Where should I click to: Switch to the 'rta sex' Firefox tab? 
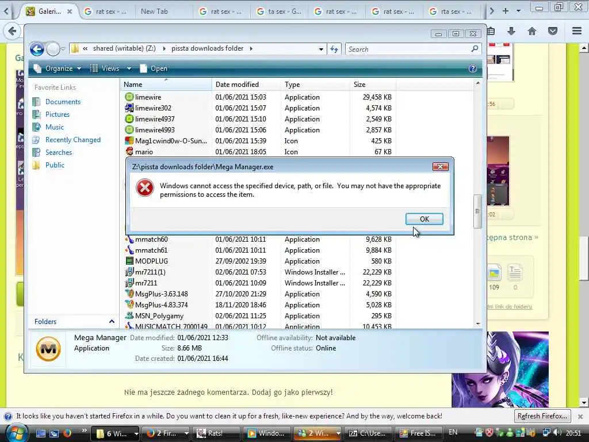click(450, 12)
